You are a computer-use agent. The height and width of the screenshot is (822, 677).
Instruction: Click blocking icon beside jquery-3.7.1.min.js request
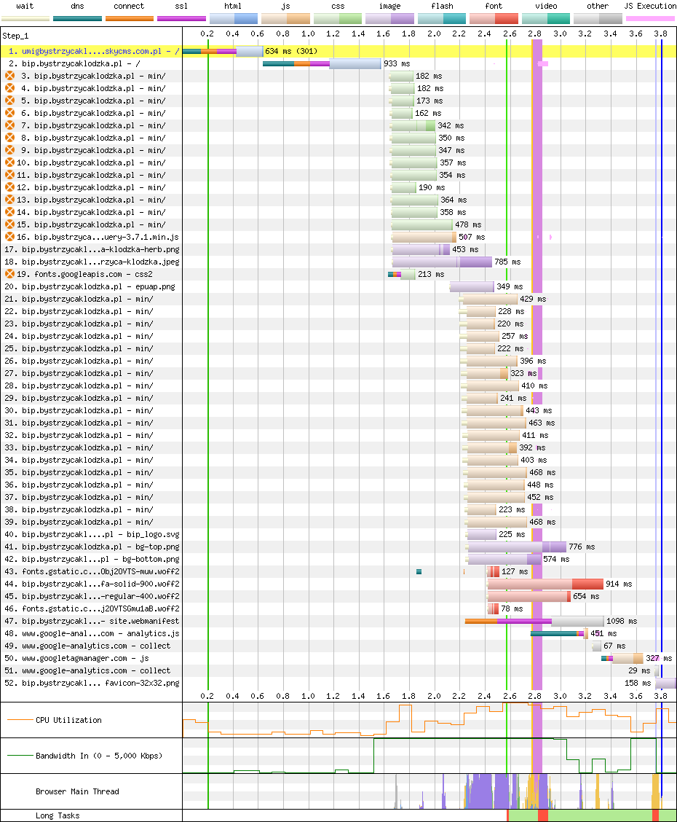click(x=9, y=237)
